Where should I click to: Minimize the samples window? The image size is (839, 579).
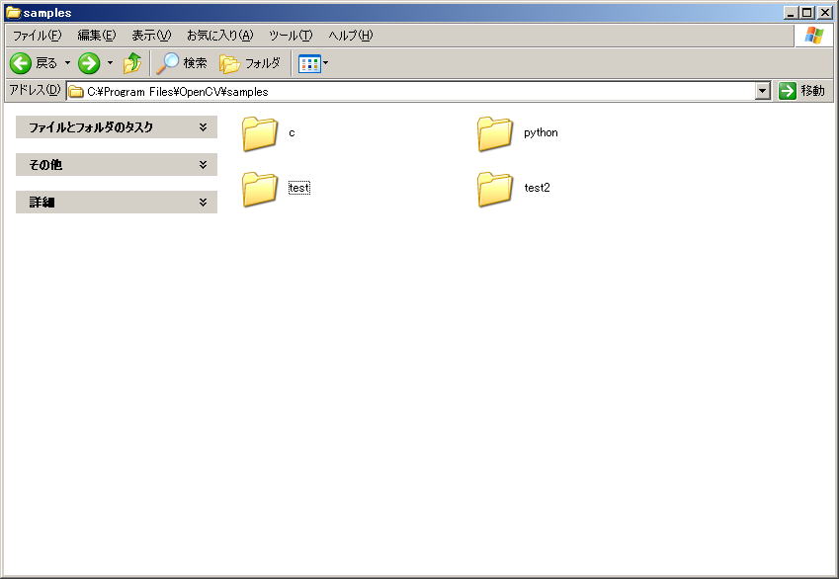point(791,12)
